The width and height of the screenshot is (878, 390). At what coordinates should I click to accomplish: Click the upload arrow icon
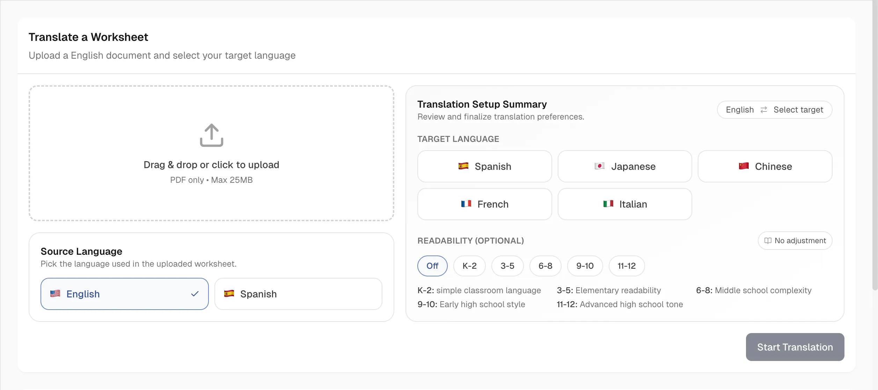tap(211, 135)
